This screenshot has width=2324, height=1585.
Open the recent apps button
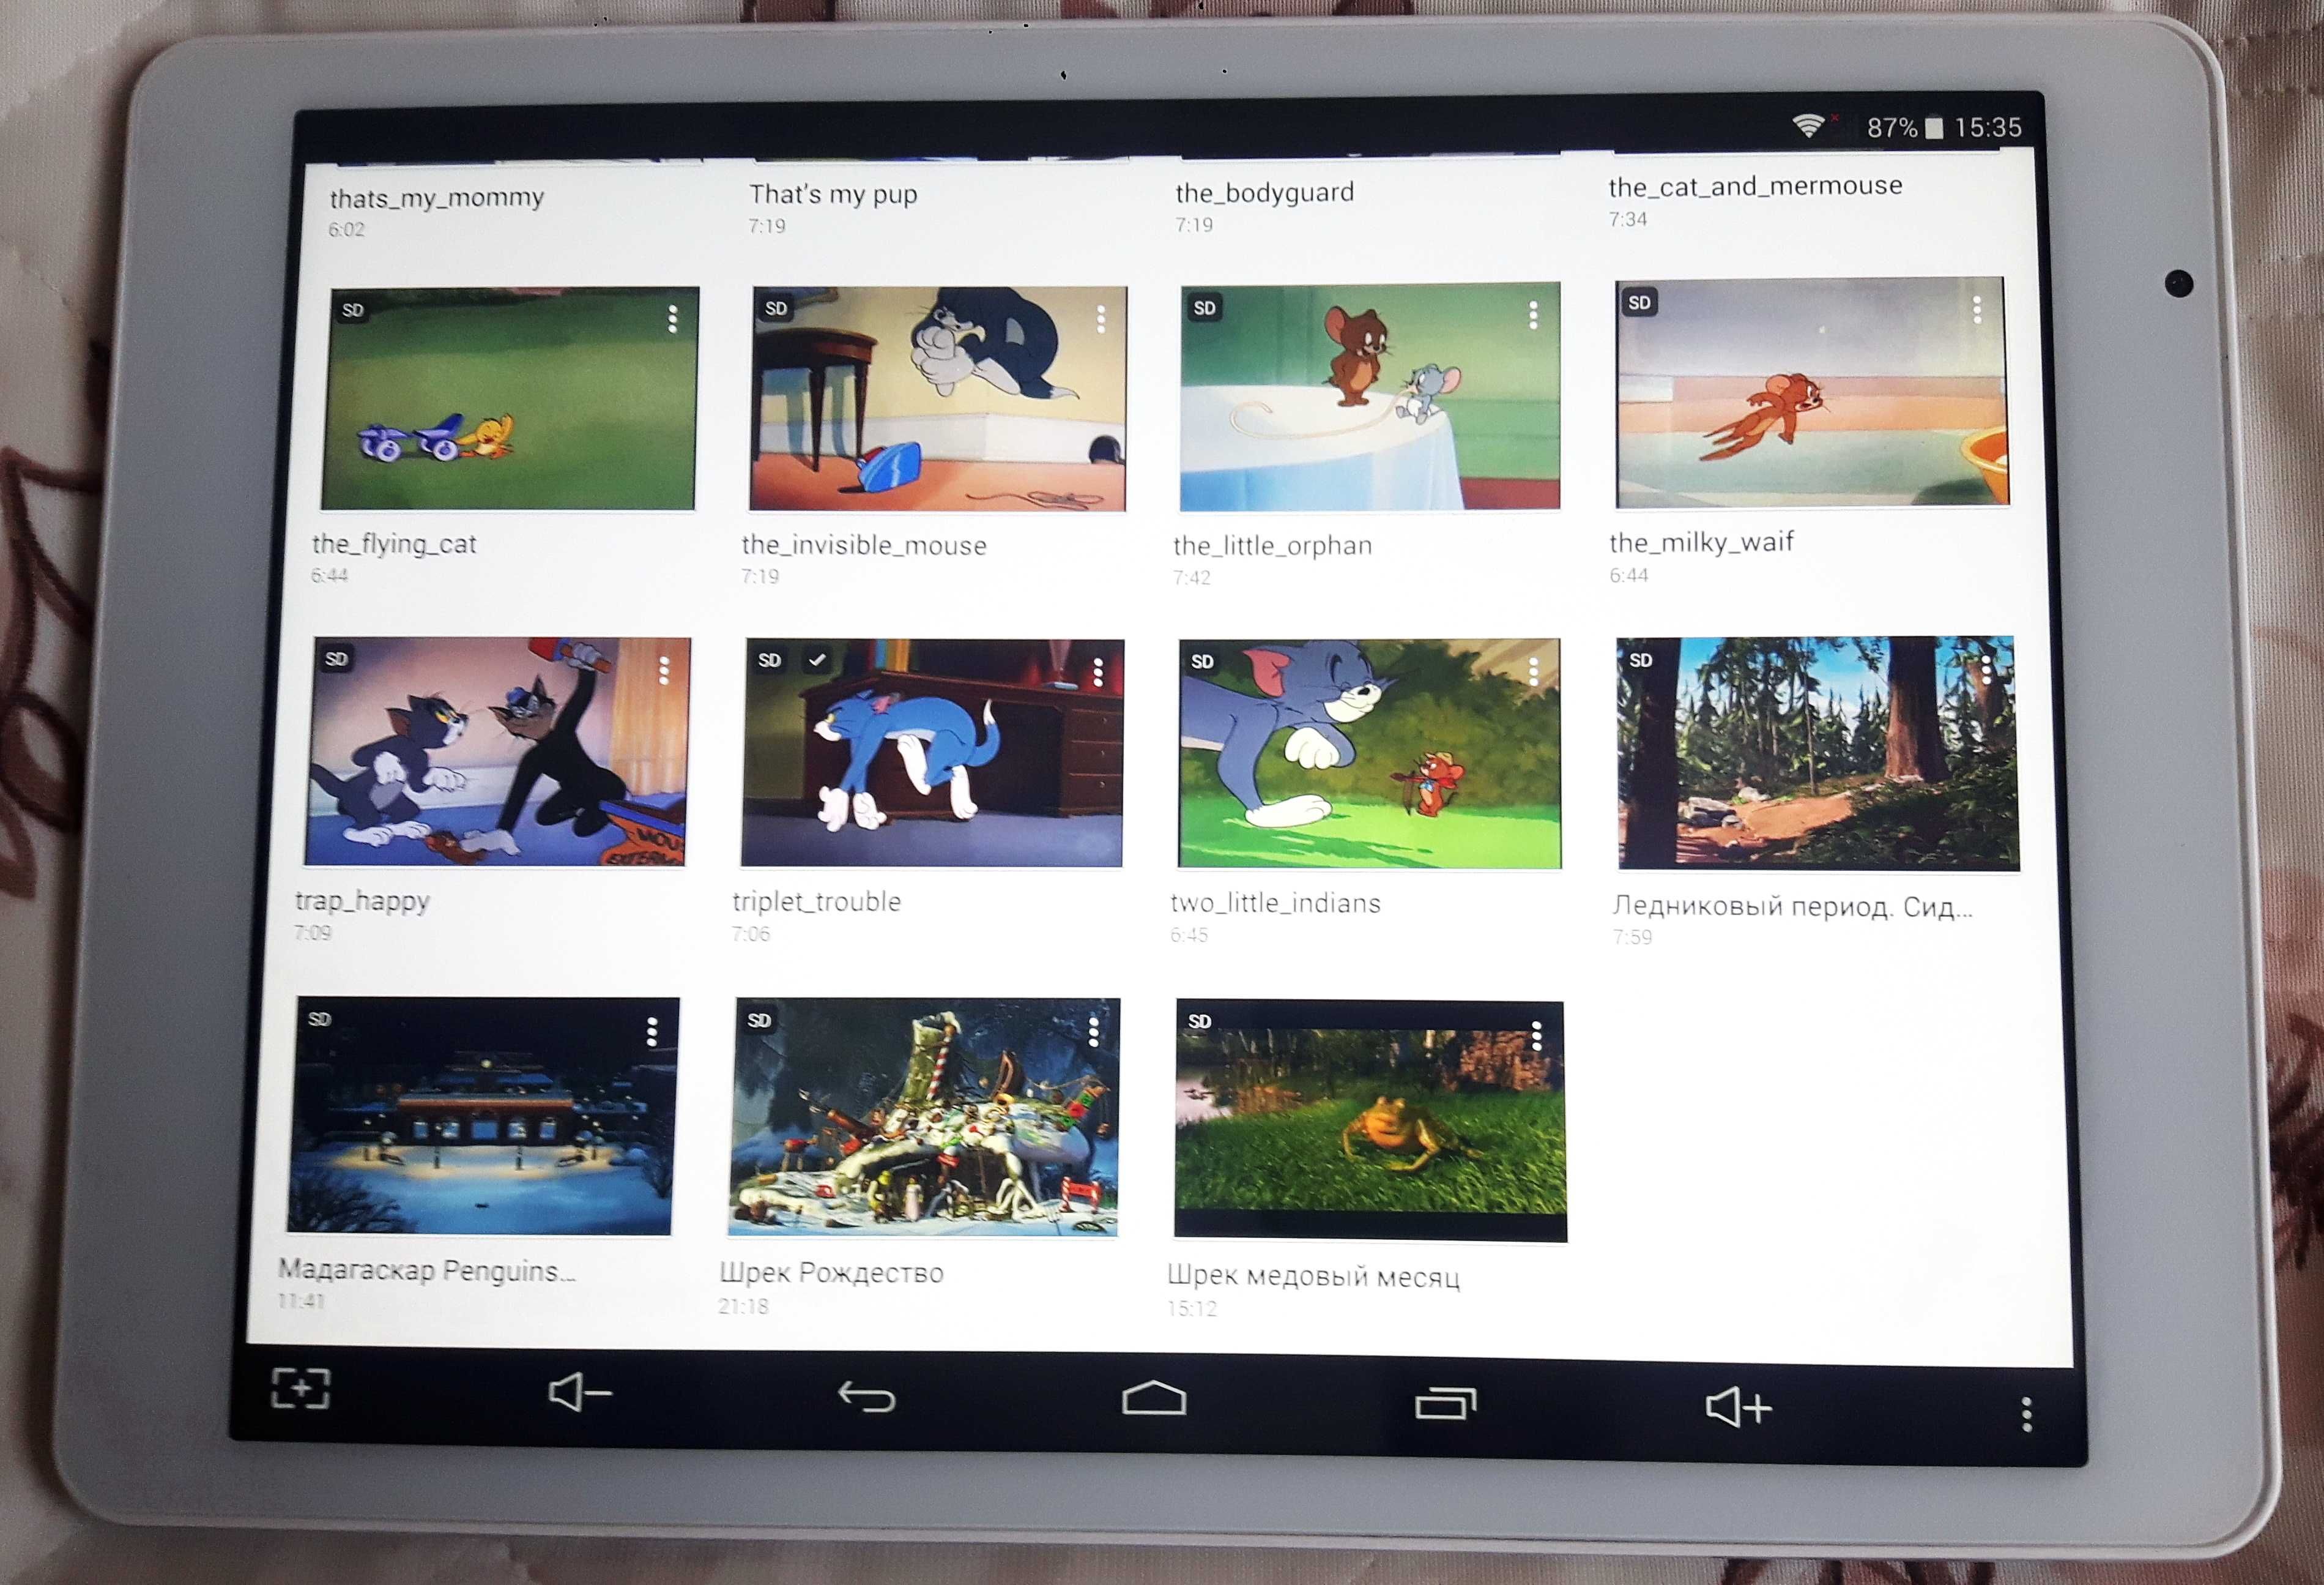[1446, 1403]
